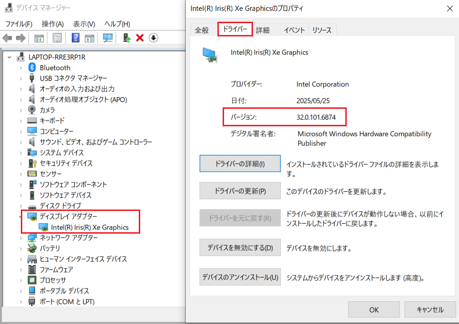This screenshot has height=324, width=459.
Task: Select the ソフトウェア デバイス tree item
Action: click(x=65, y=195)
